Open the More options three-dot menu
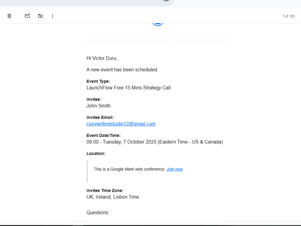The image size is (301, 226). pyautogui.click(x=52, y=16)
